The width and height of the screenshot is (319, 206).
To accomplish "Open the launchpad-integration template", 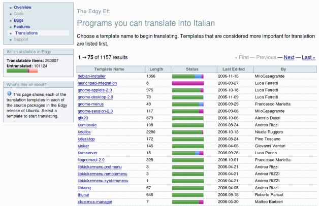I will coord(97,83).
